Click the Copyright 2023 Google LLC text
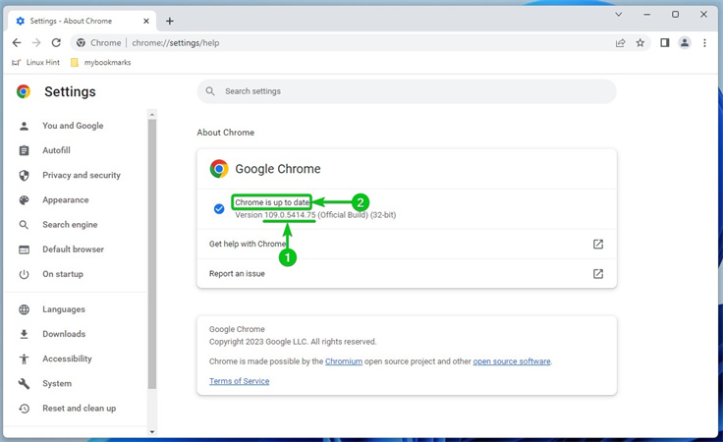The width and height of the screenshot is (723, 442). (293, 342)
